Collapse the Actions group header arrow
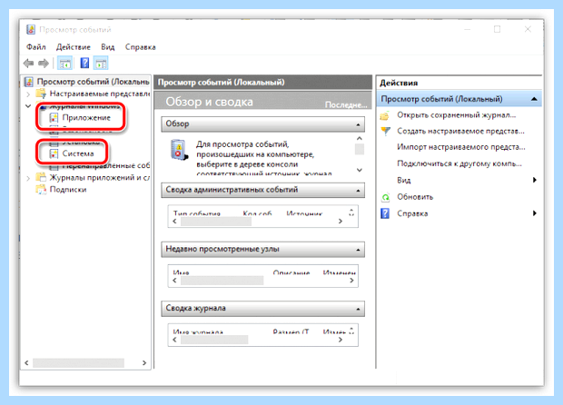This screenshot has height=405, width=563. (x=534, y=99)
